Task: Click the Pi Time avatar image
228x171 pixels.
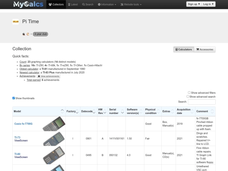Action: coord(16,22)
